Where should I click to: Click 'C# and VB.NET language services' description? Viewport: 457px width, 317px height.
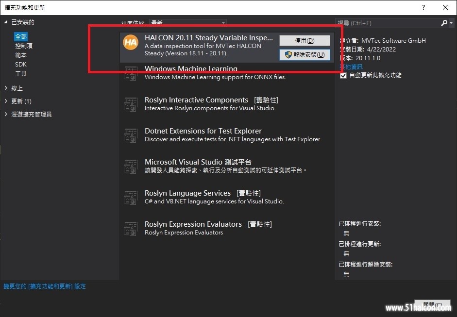pyautogui.click(x=214, y=201)
